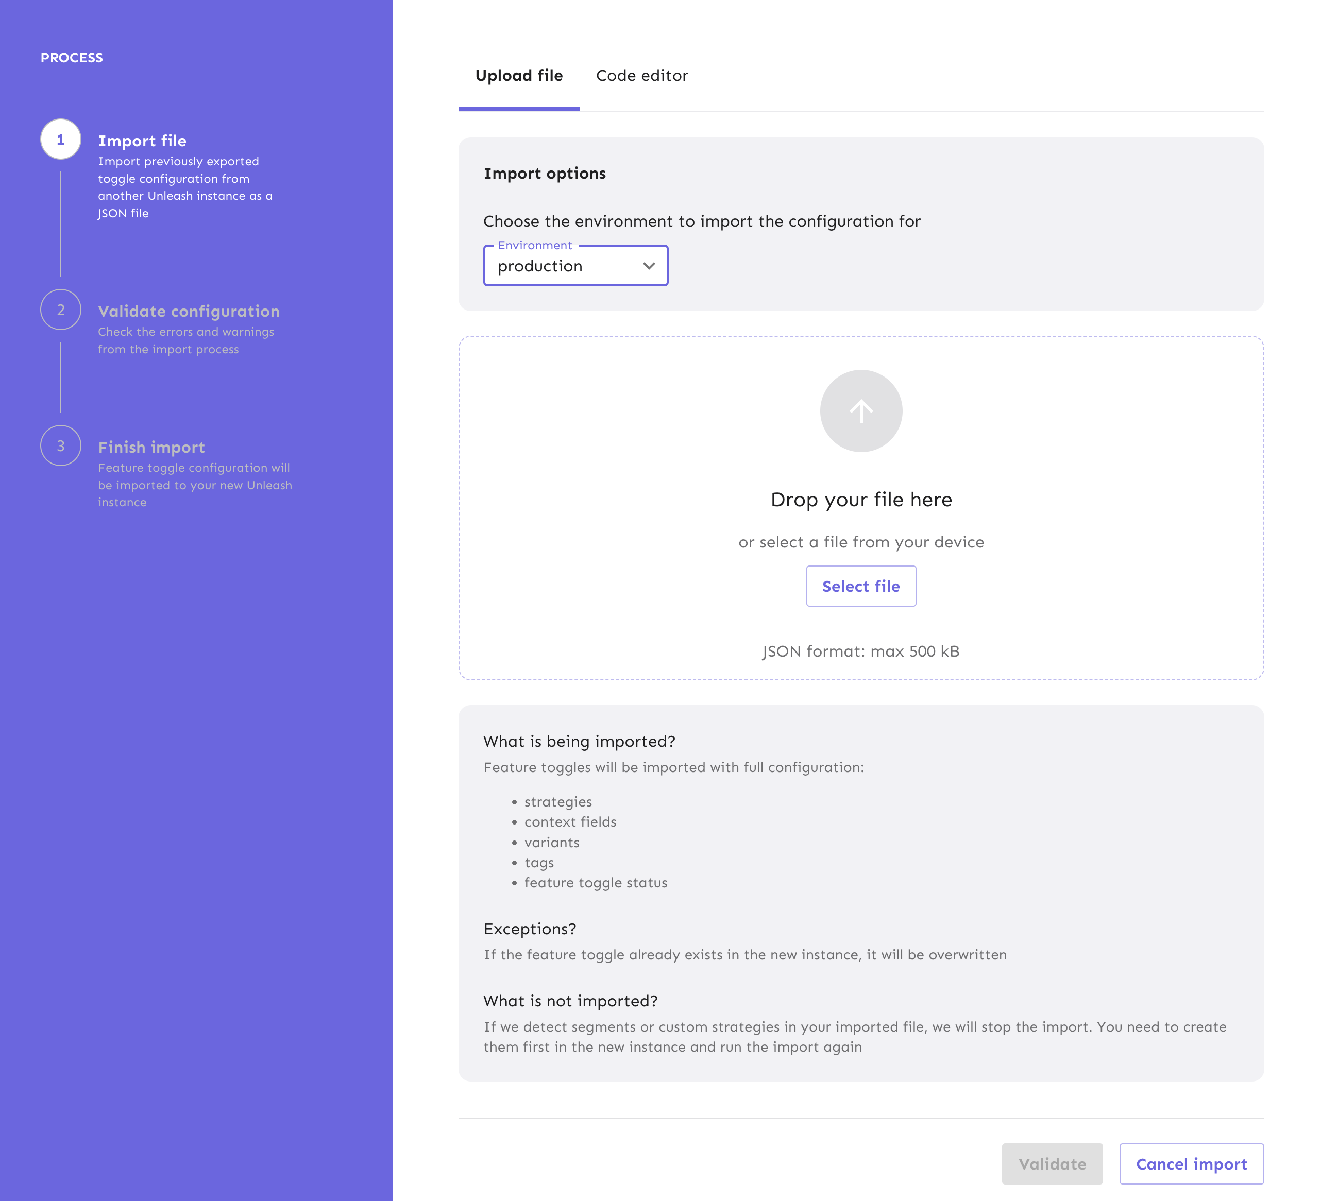Click the Select file button
1321x1201 pixels.
[x=860, y=586]
